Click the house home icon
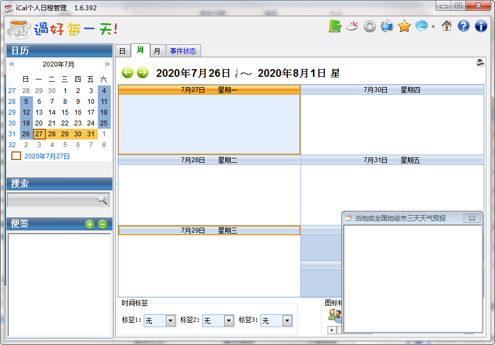 tap(446, 25)
